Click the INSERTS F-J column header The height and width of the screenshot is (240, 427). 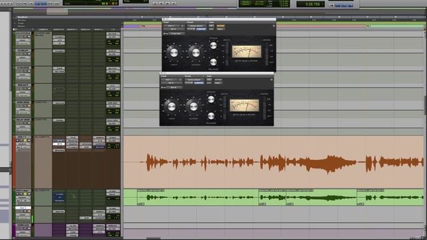(x=72, y=29)
